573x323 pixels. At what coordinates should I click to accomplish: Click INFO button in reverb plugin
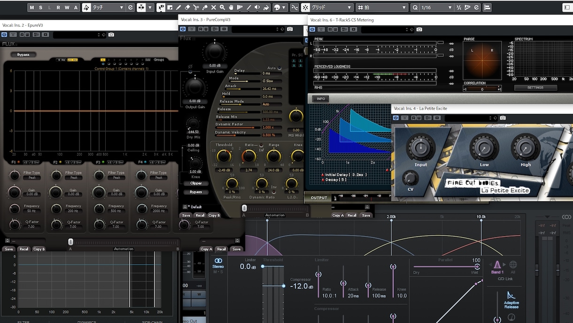[x=321, y=99]
